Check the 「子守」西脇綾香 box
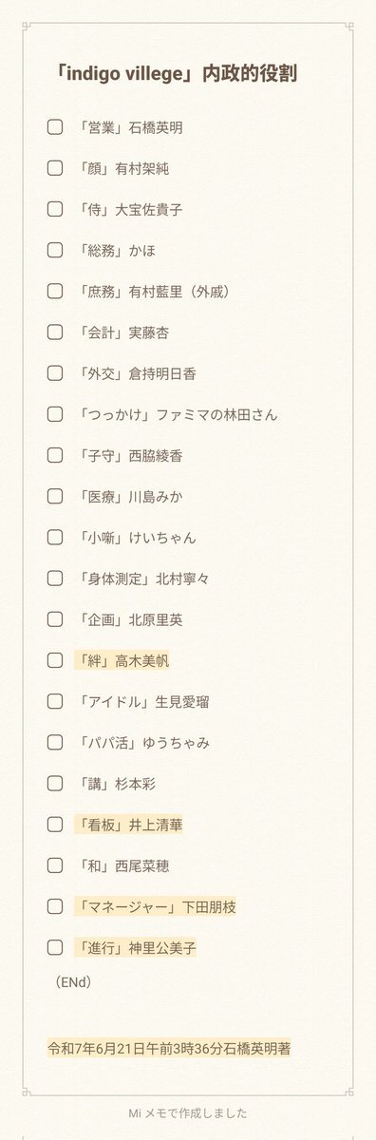Image resolution: width=376 pixels, height=1140 pixels. 55,455
